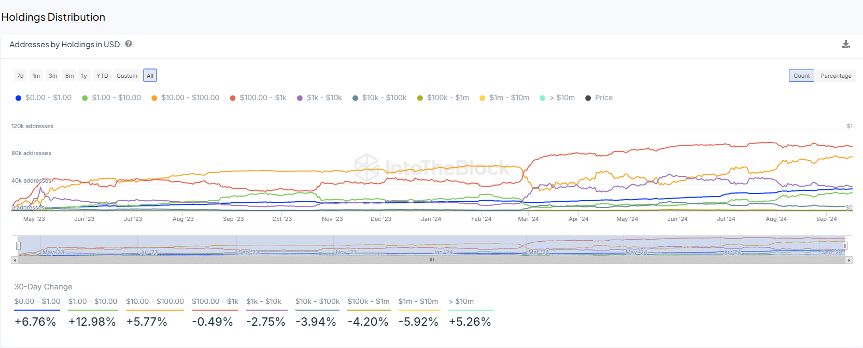Open the help tooltip question mark icon
Screen dimensions: 863x348
pos(129,44)
